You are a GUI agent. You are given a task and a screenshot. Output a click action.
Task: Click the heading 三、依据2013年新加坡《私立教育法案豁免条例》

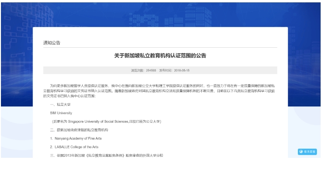107,155
